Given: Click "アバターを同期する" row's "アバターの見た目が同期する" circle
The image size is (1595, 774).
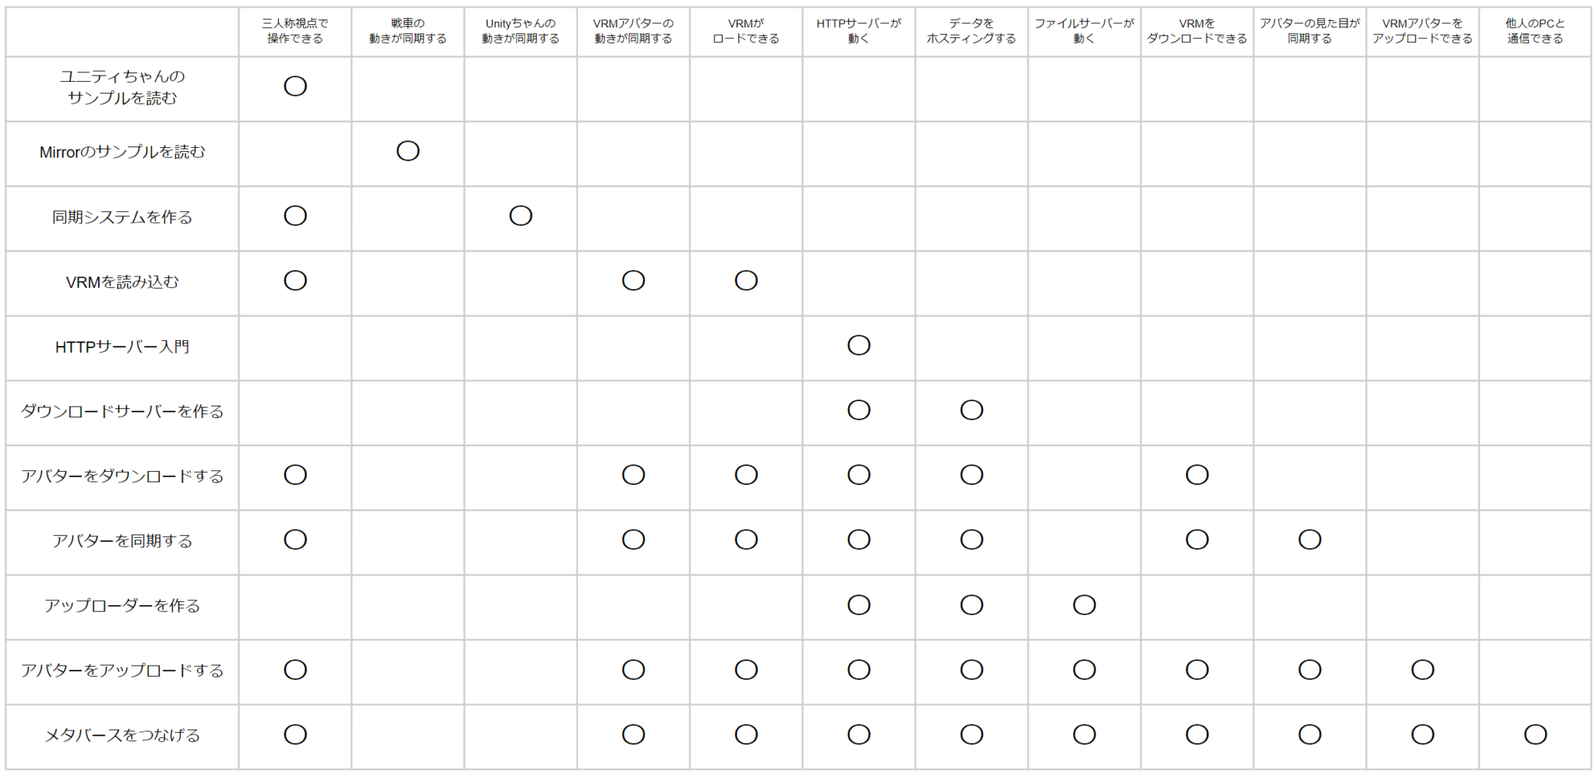Looking at the screenshot, I should pos(1310,540).
